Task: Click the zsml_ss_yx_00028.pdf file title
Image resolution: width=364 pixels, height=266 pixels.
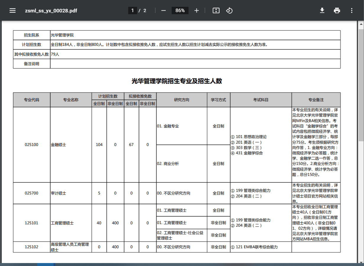Action: click(x=51, y=11)
